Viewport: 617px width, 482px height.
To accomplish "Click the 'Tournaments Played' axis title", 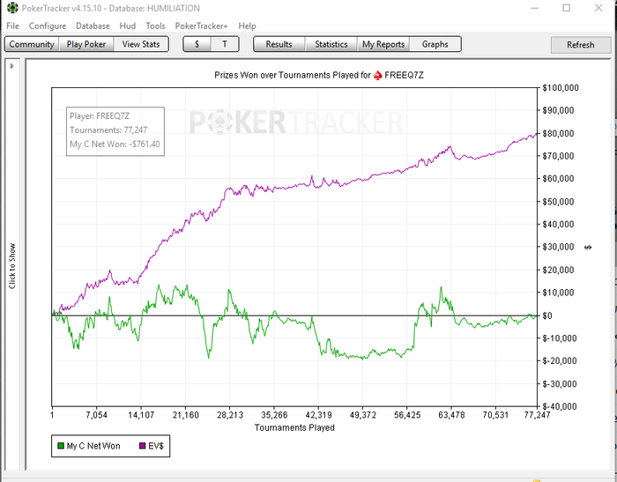I will click(x=294, y=427).
